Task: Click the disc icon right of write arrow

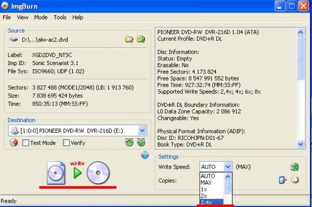Action: [98, 173]
